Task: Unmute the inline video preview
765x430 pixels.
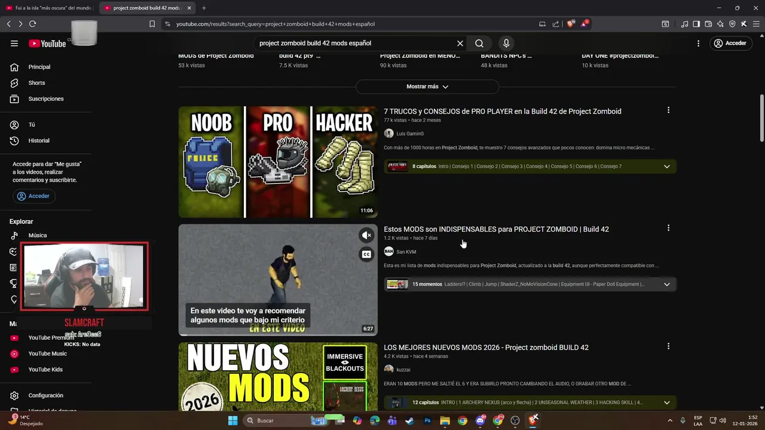Action: click(366, 235)
